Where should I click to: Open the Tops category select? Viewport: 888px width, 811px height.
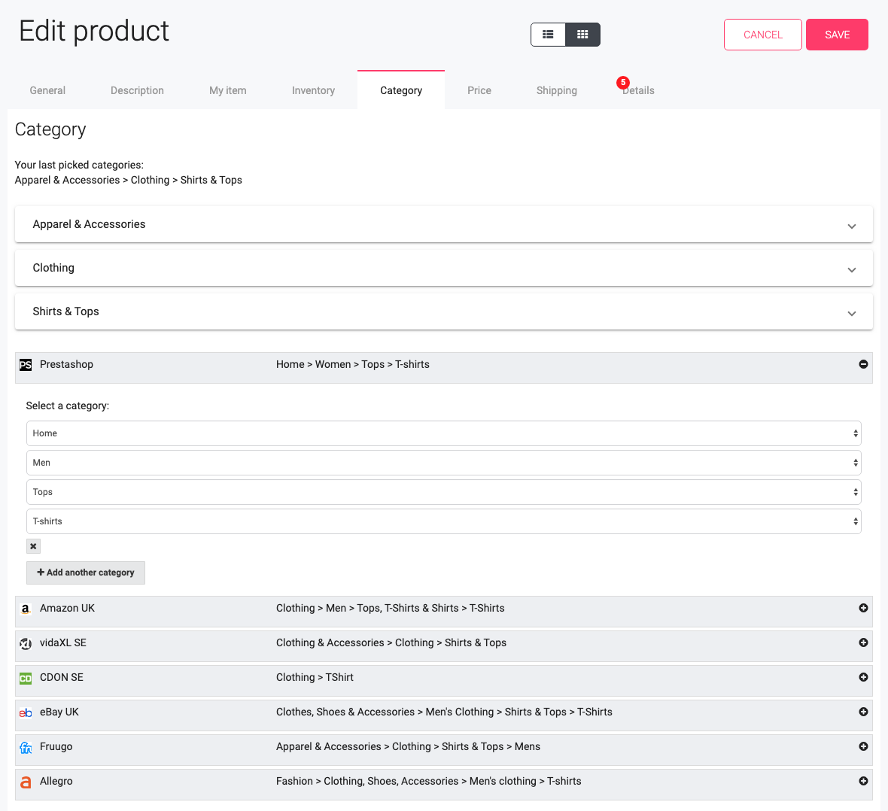tap(443, 492)
